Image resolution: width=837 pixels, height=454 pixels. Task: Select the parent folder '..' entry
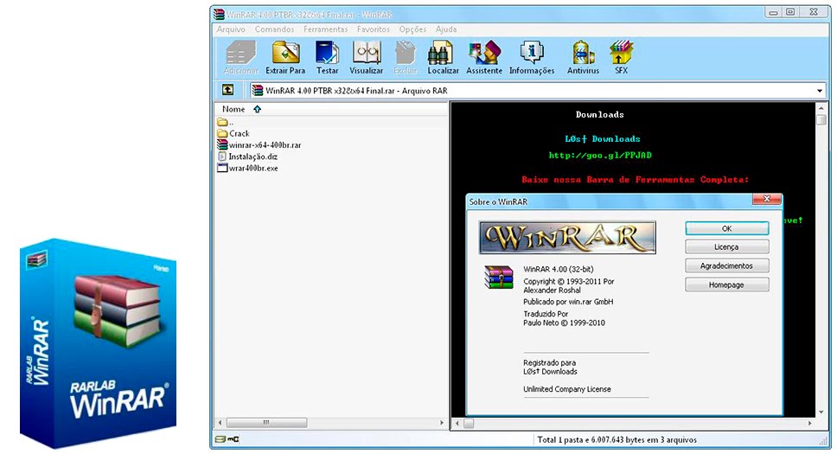pos(227,122)
